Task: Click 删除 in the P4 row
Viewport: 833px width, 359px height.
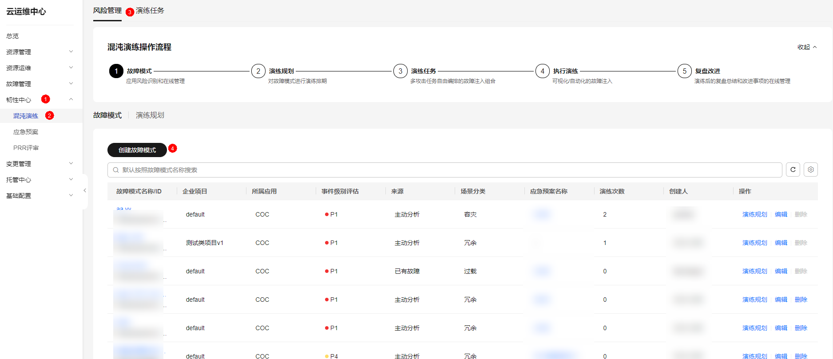Action: pyautogui.click(x=801, y=356)
